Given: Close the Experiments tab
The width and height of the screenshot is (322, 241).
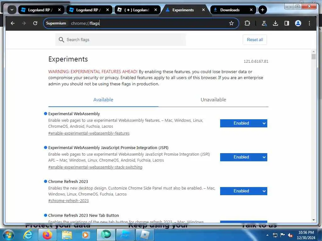Looking at the screenshot, I should coord(203,10).
